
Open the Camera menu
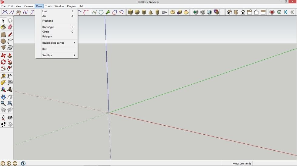(x=29, y=6)
